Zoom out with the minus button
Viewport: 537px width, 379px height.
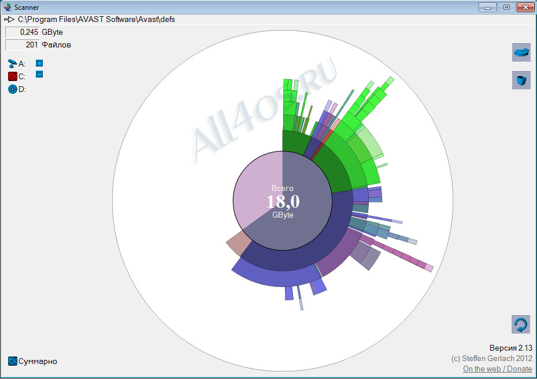coord(39,75)
